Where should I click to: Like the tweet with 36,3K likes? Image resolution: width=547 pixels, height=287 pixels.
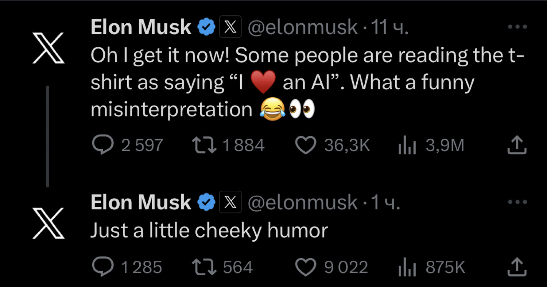(305, 146)
